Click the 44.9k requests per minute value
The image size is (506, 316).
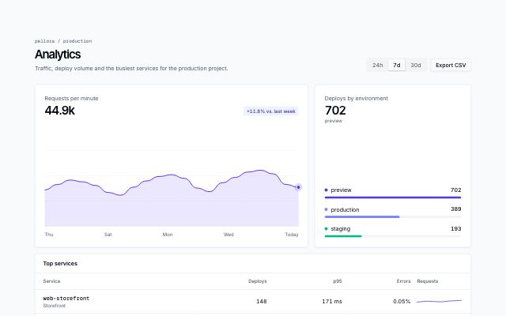click(60, 111)
